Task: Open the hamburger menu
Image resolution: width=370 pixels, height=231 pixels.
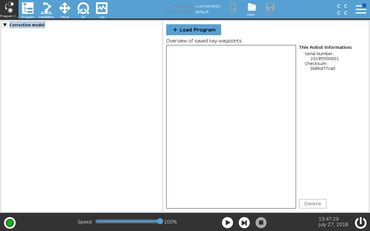Action: point(361,9)
